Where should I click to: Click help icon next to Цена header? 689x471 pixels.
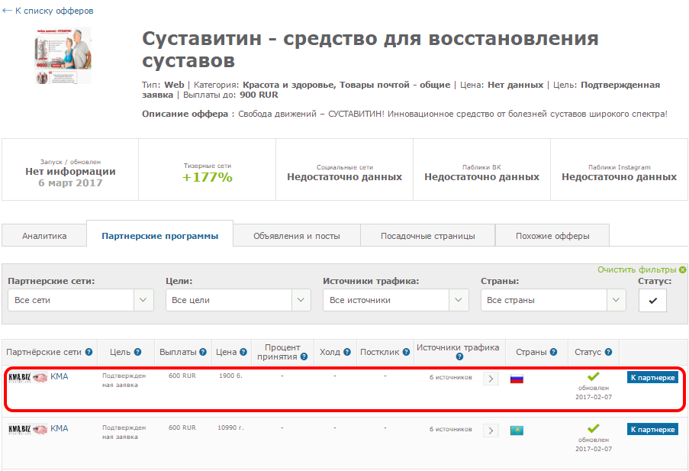tap(243, 352)
